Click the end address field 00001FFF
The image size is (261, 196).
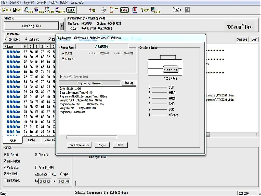[x=64, y=181]
